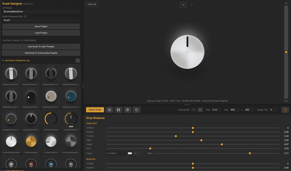Click the camera snapshot icon
291x171 pixels.
(x=109, y=110)
